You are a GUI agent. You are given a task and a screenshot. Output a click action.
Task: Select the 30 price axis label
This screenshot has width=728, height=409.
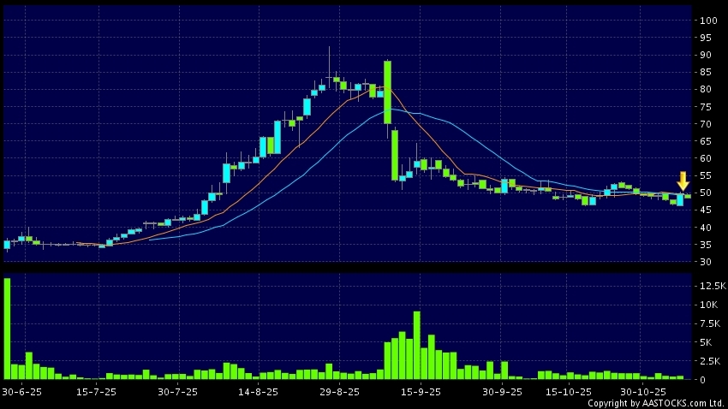click(x=705, y=262)
